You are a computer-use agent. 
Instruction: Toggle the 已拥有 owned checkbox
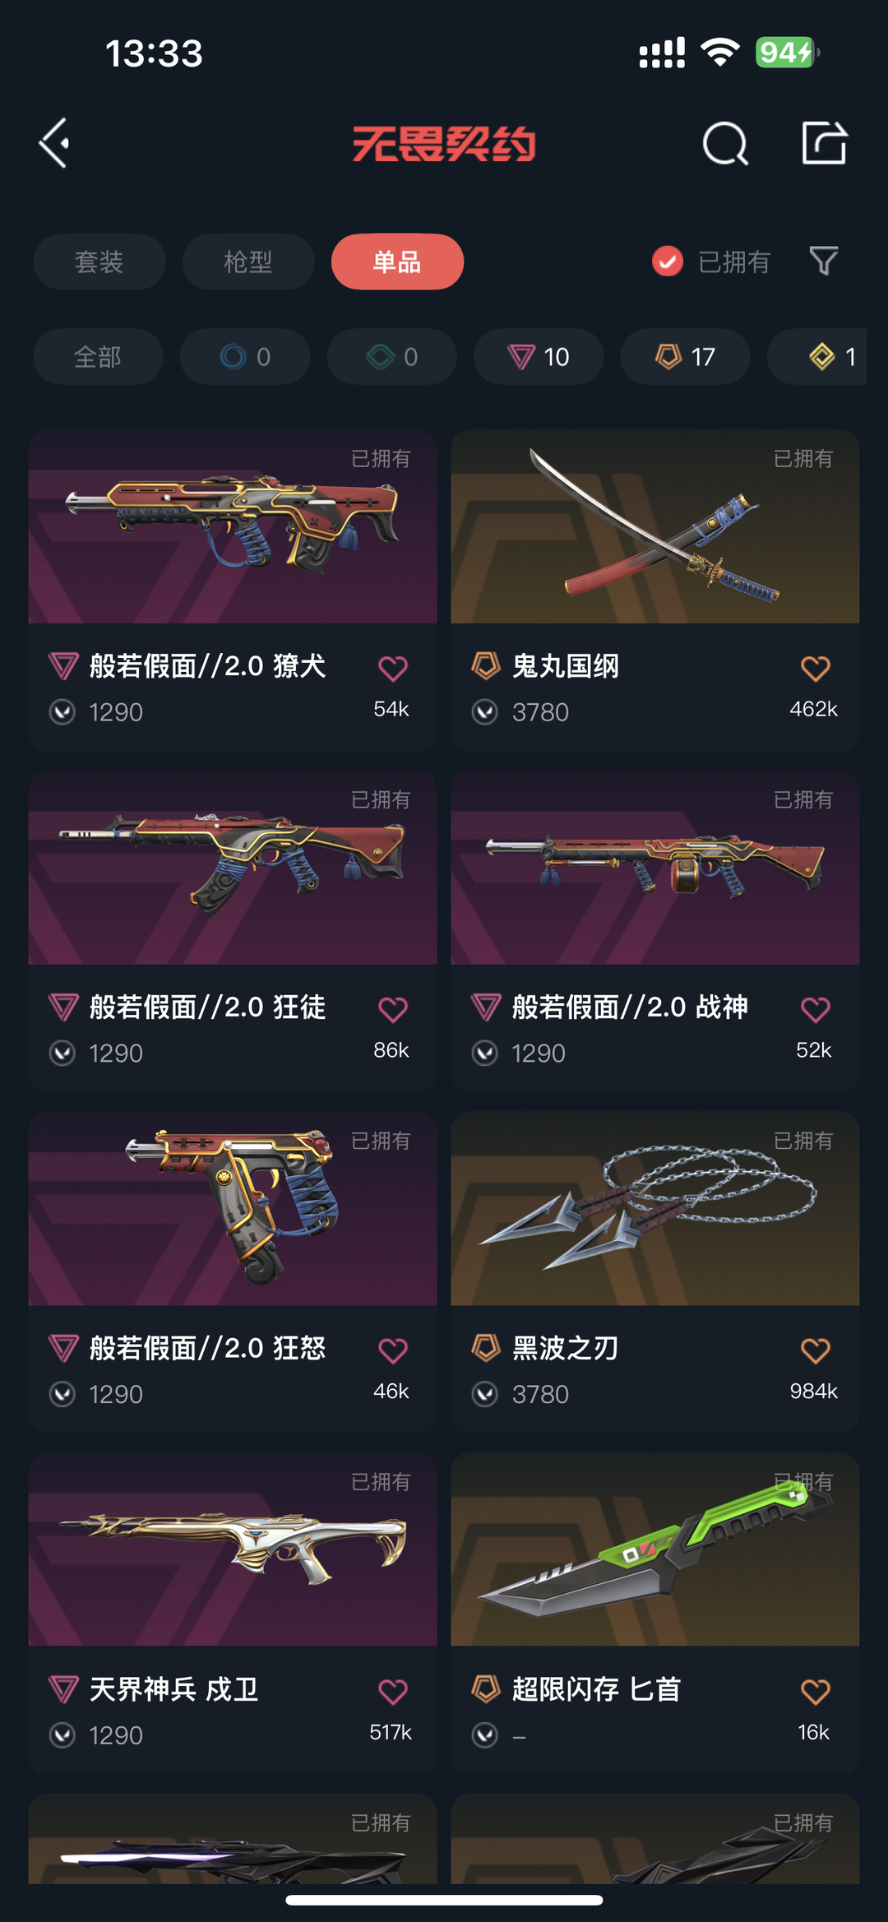coord(668,262)
